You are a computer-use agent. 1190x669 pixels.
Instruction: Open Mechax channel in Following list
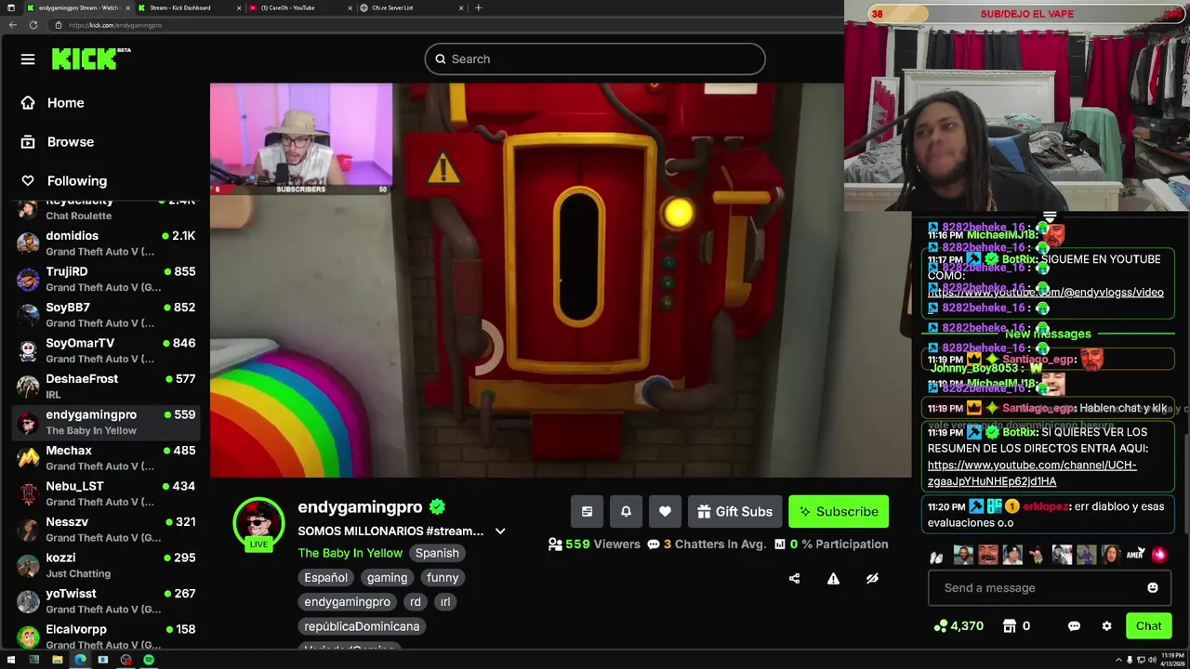[107, 458]
